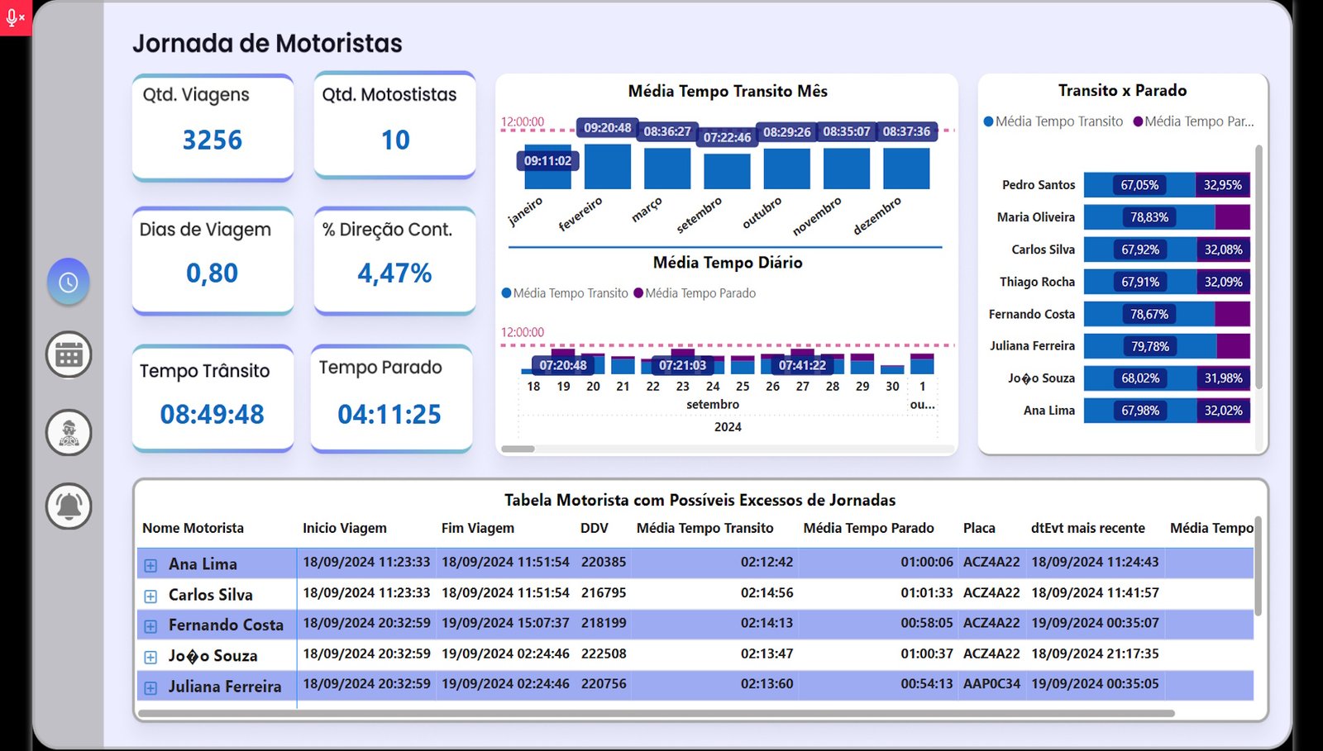Toggle the Média Tempo Parado legend in Transito x Parado
The image size is (1323, 751).
coord(1193,121)
